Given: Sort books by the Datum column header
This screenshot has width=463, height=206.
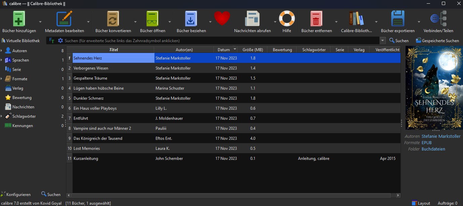Looking at the screenshot, I should click(226, 50).
